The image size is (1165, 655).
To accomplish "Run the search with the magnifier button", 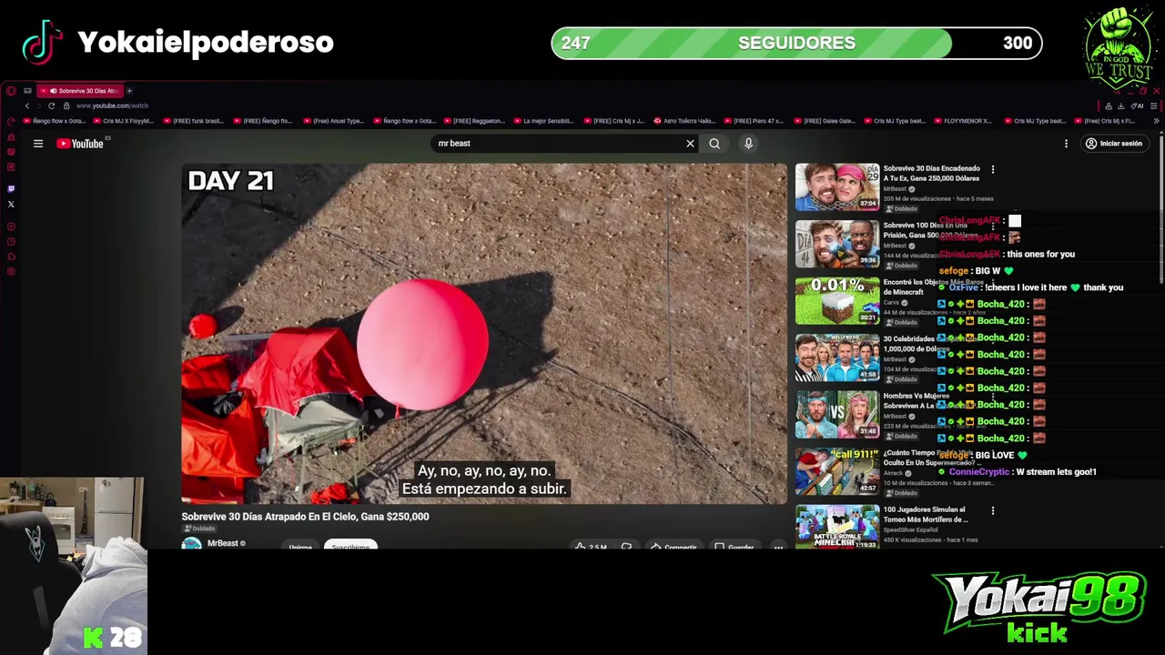I will tap(714, 144).
